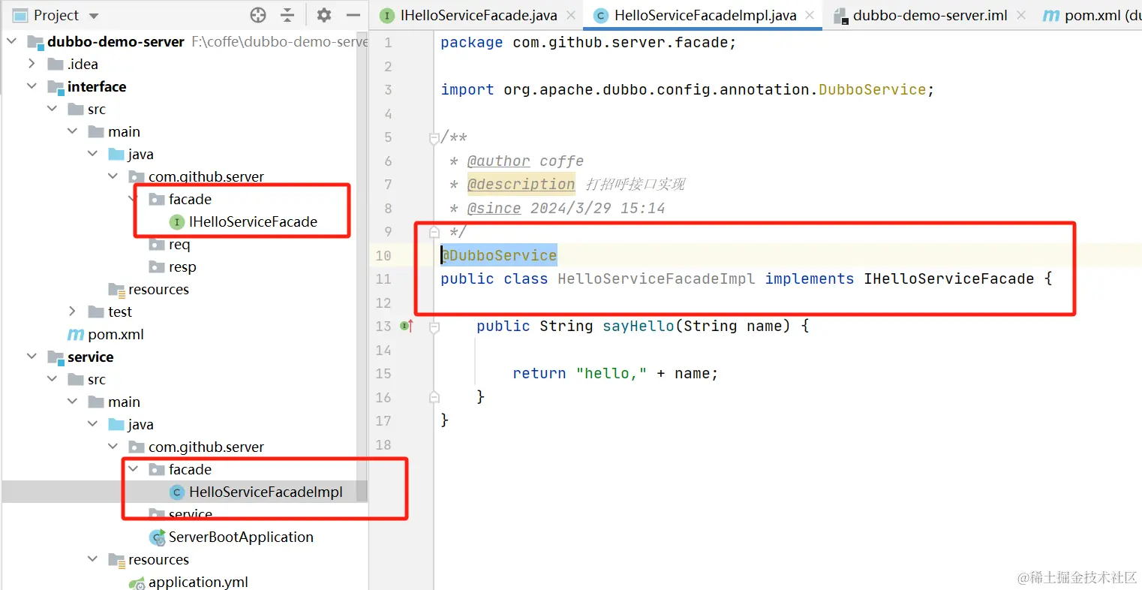Close the HelloServiceFacadeImpl.java tab
Viewport: 1142px width, 590px height.
[x=810, y=15]
